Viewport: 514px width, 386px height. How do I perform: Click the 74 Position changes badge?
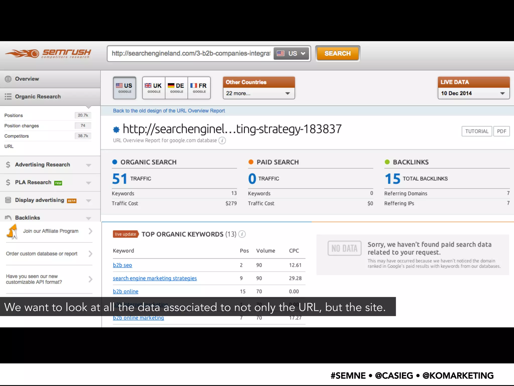83,126
